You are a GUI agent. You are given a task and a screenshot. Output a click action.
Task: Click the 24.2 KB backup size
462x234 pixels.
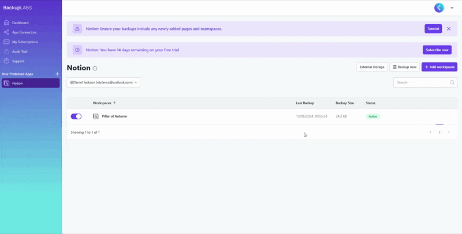click(x=341, y=116)
